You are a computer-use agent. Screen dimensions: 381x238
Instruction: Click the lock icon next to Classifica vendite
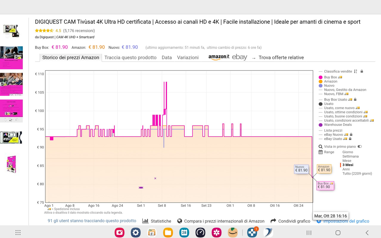[362, 71]
